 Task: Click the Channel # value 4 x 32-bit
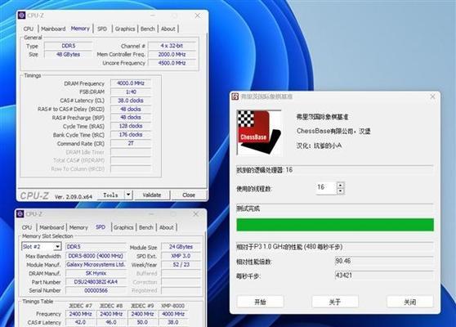coord(172,46)
